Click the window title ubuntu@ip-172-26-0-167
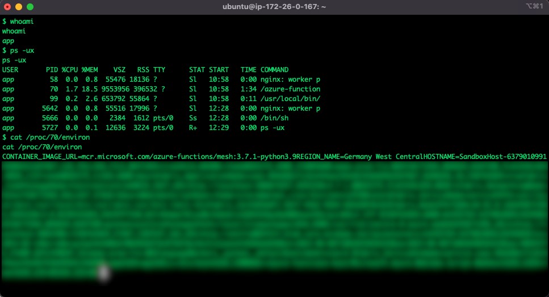 [x=274, y=7]
